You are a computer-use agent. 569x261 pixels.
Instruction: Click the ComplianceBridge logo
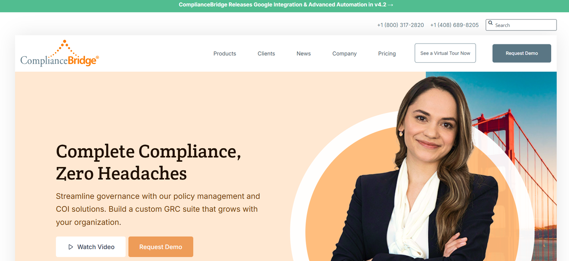[x=59, y=53]
